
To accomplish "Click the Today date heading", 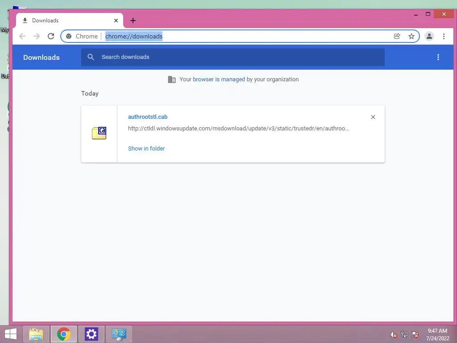I will tap(90, 94).
